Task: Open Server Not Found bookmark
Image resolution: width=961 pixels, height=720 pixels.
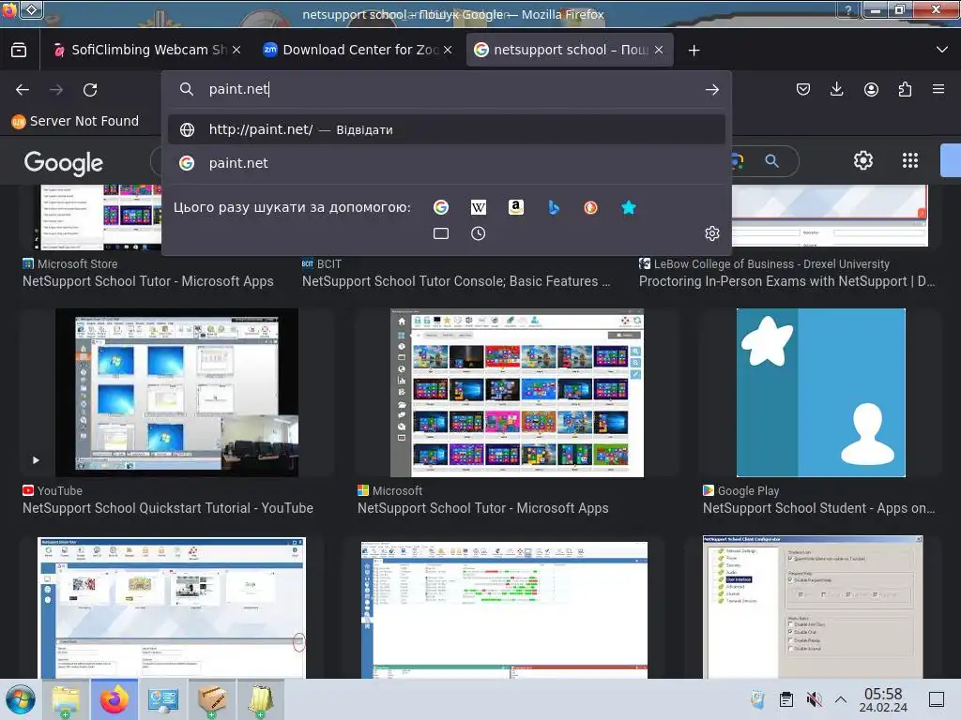Action: [75, 121]
